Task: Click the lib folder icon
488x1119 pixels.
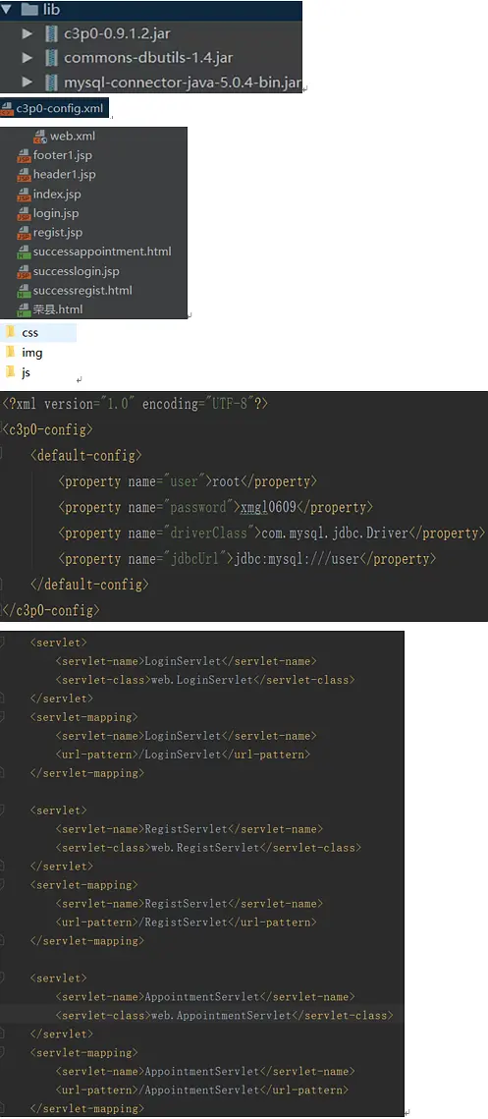Action: [28, 10]
